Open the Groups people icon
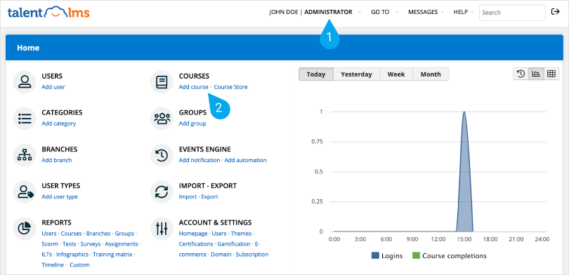Viewport: 569px width, 275px height. [x=162, y=119]
